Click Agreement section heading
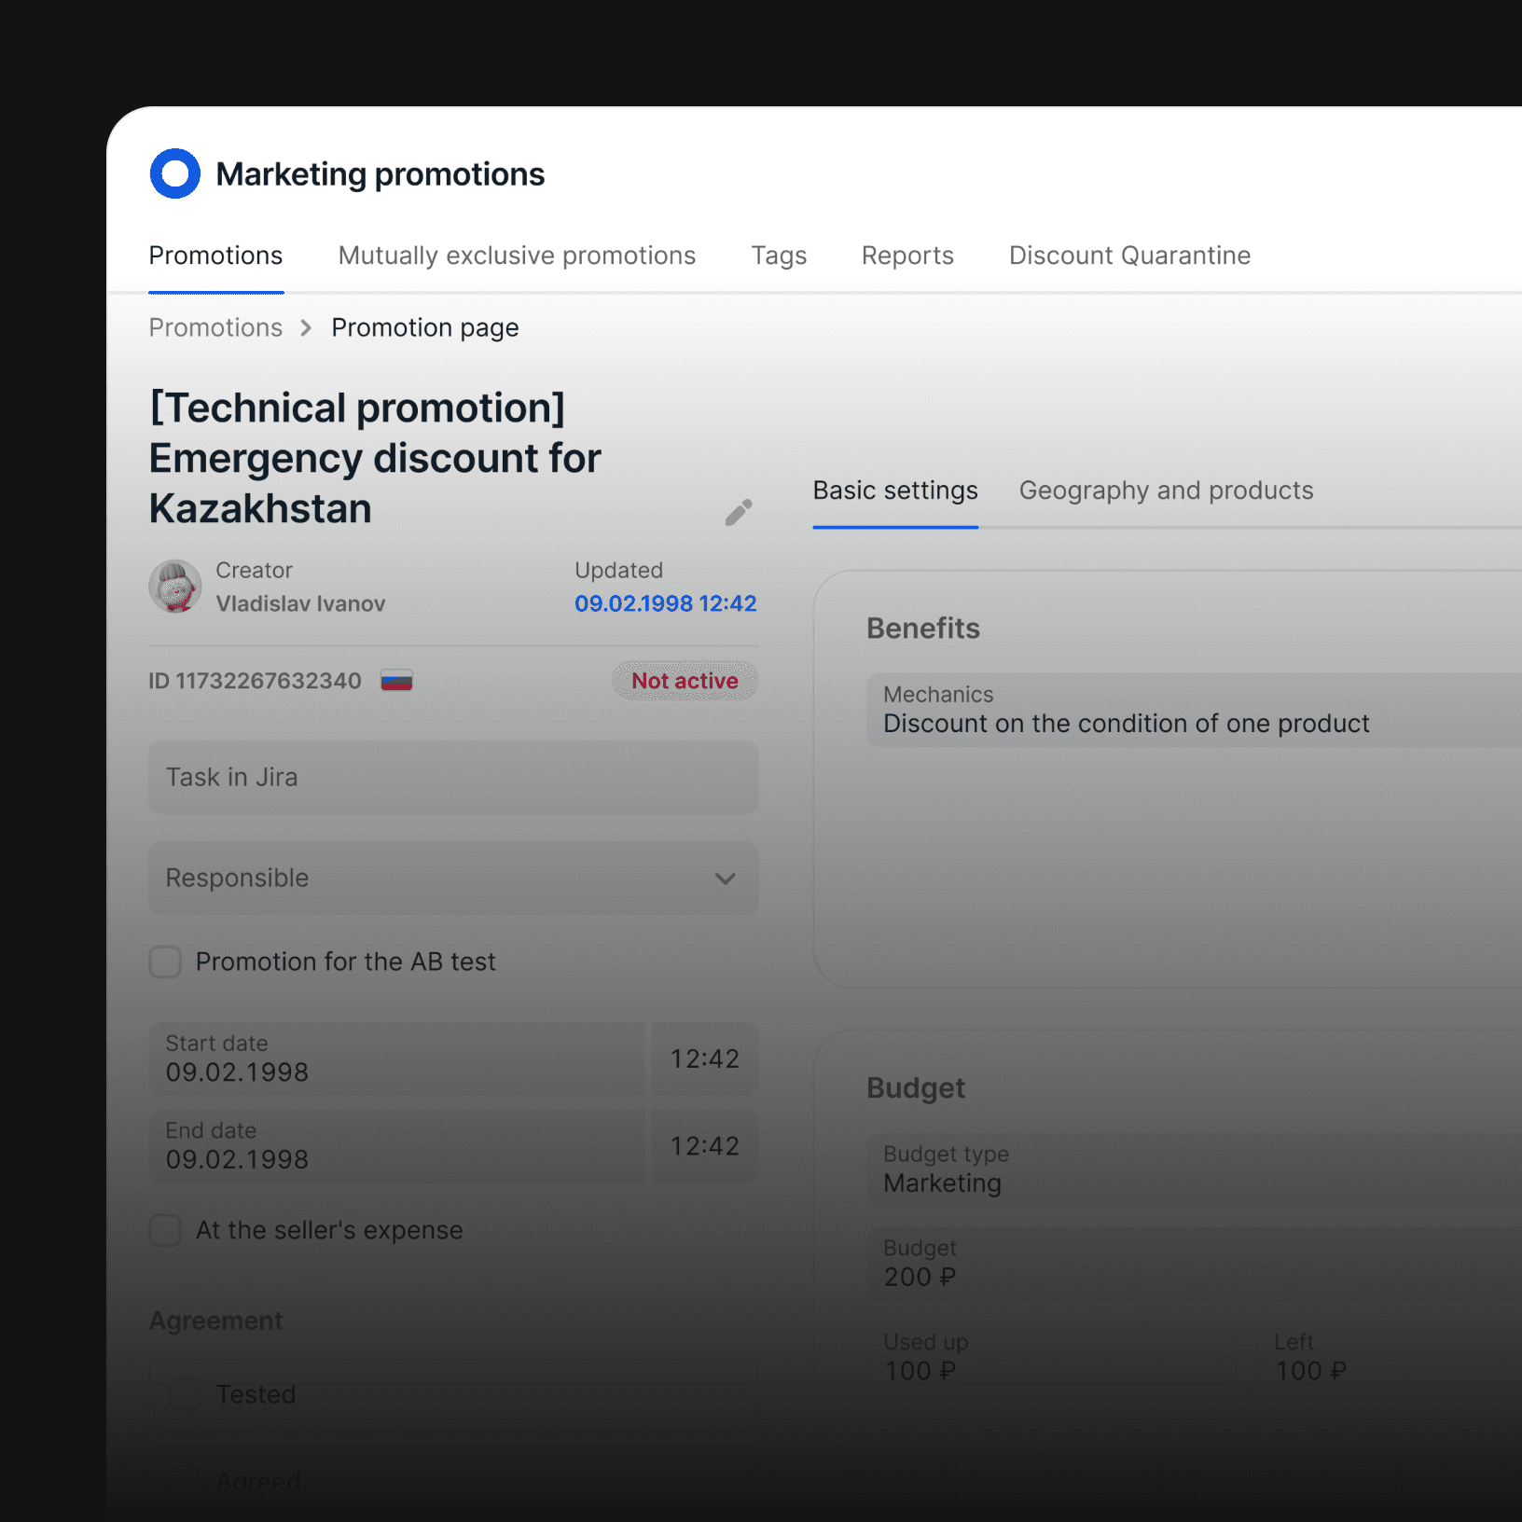The image size is (1522, 1522). coord(215,1321)
